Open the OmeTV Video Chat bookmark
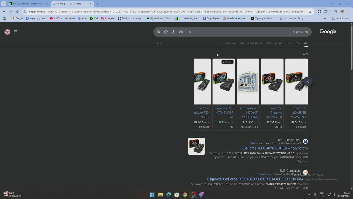The width and height of the screenshot is (353, 199). pos(235,19)
